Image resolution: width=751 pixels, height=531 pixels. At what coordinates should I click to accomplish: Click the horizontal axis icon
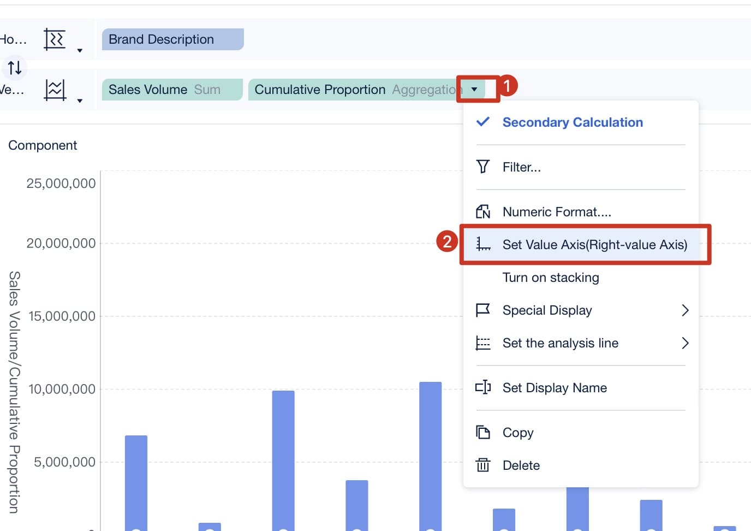click(55, 39)
